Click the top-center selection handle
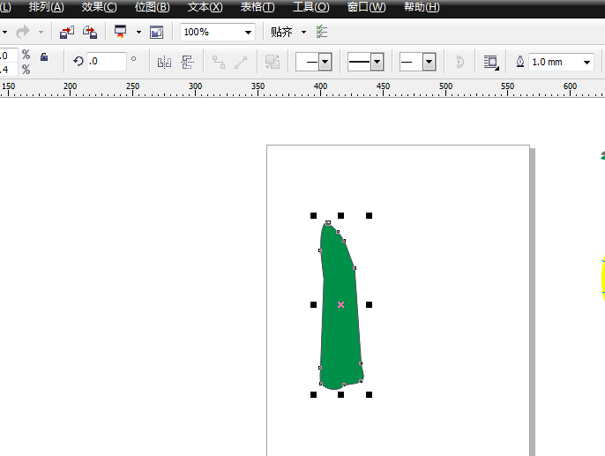Image resolution: width=605 pixels, height=456 pixels. point(340,216)
